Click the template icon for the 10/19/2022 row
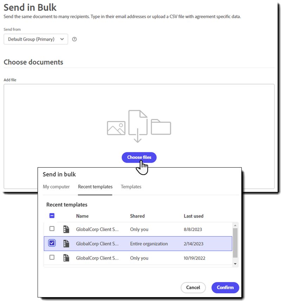The width and height of the screenshot is (281, 301). point(66,258)
